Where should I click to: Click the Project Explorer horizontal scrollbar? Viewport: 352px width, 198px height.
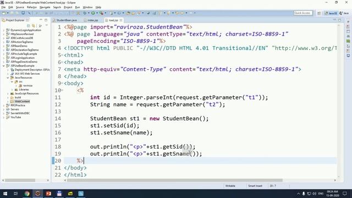point(20,180)
